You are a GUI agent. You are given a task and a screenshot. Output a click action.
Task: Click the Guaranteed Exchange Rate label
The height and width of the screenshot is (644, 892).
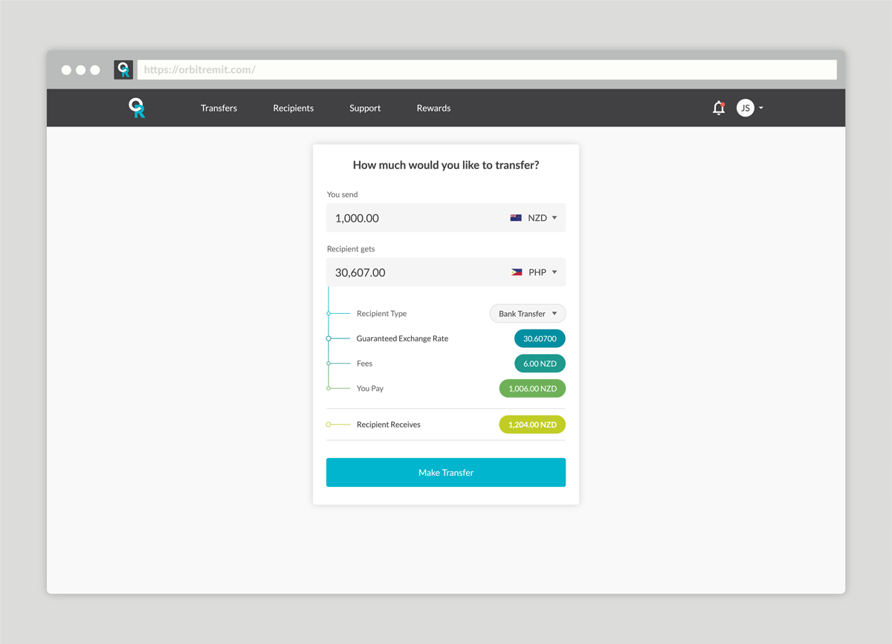(x=402, y=338)
